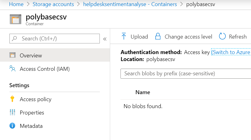Image resolution: width=251 pixels, height=140 pixels.
Task: Focus the Search blobs by prefix field
Action: (186, 73)
